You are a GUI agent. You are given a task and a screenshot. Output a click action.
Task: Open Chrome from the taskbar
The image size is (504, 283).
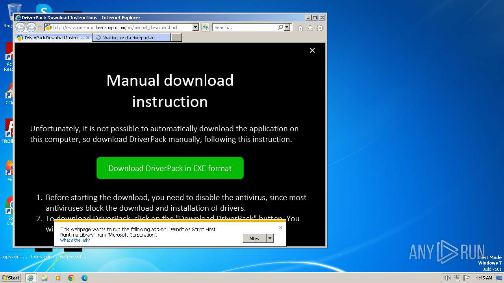pos(71,278)
